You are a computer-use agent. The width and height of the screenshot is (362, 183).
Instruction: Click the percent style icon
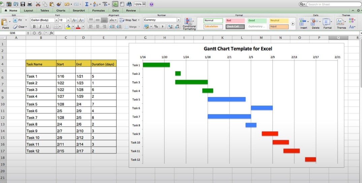156,27
